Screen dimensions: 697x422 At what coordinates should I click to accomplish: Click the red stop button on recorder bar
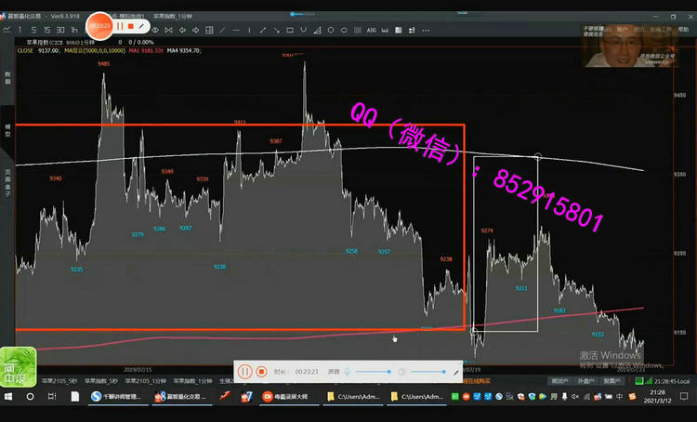[x=262, y=371]
